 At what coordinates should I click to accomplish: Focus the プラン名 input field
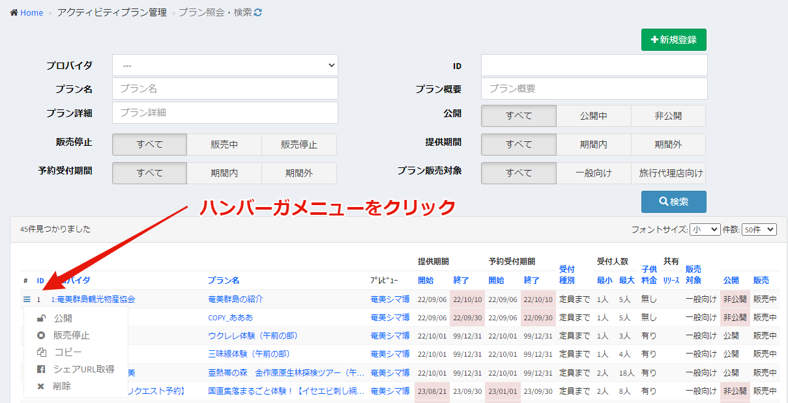click(x=226, y=89)
